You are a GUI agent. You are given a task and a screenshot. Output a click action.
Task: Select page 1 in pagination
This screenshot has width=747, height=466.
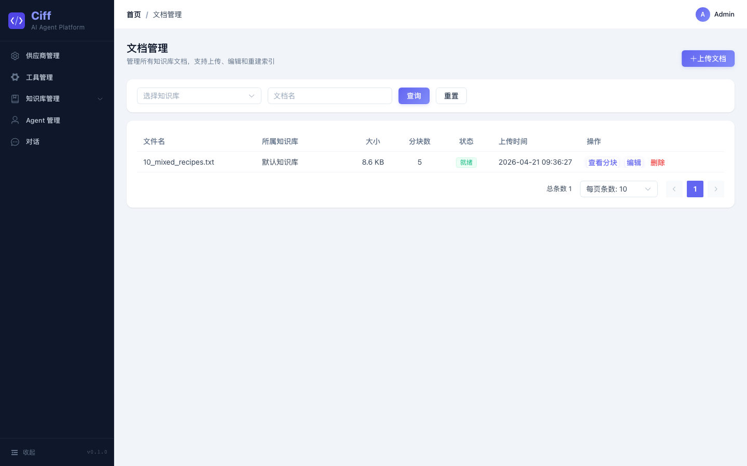(x=695, y=189)
